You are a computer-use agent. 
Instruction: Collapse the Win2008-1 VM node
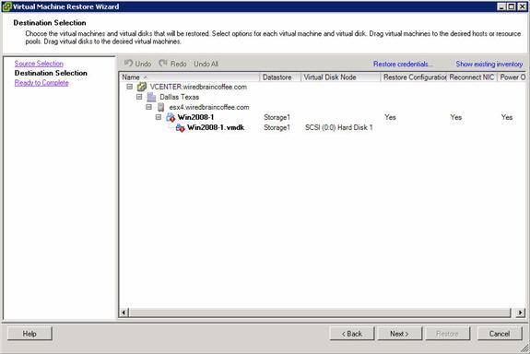(159, 117)
